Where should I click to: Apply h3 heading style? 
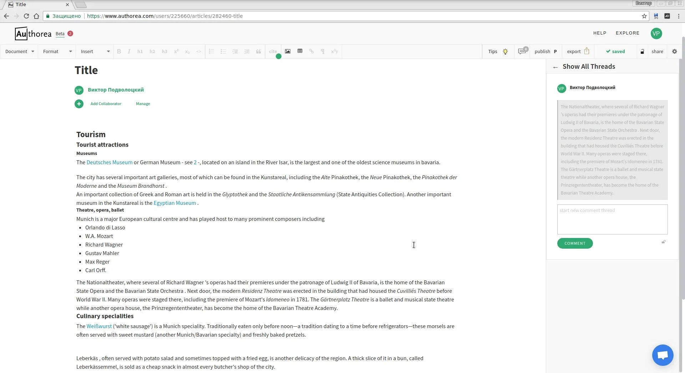click(164, 51)
